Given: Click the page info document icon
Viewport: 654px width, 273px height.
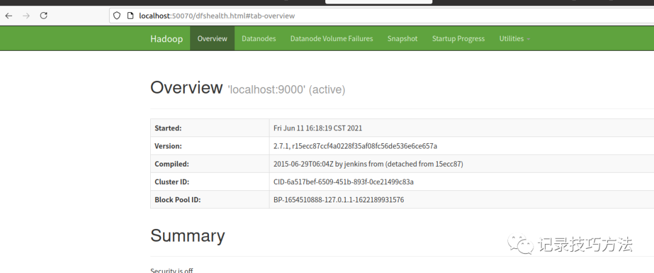Looking at the screenshot, I should pos(131,16).
